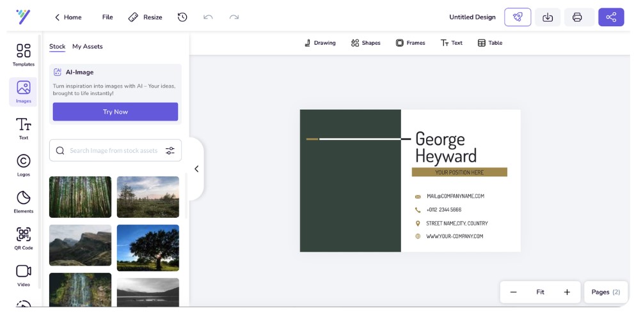Select the STREET NAME,CITY, COUNTRY text
The width and height of the screenshot is (634, 313).
coord(457,224)
